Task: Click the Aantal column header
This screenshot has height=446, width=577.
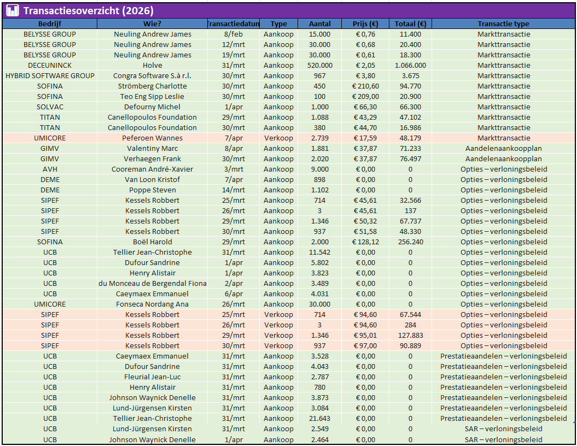Action: (319, 24)
